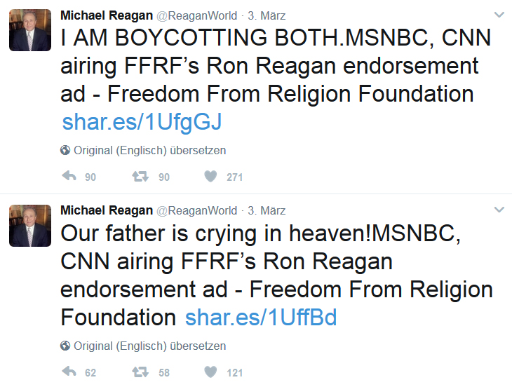Reply to the boycotting MSNBC tweet
Viewport: 512px width, 387px height.
tap(69, 176)
